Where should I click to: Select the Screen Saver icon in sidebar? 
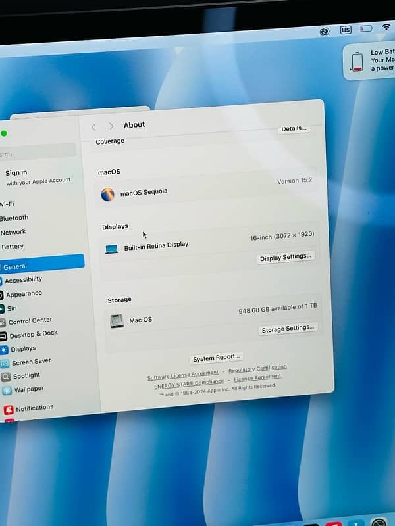(5, 363)
